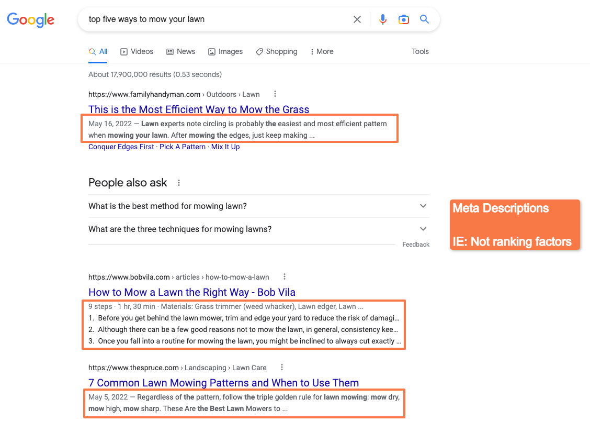590x421 pixels.
Task: Start voice search with the microphone icon
Action: [x=383, y=19]
